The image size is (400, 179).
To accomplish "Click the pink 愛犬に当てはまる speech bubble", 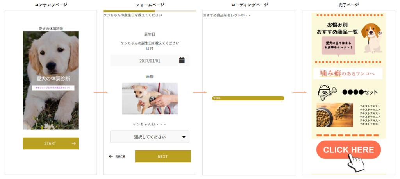I will [x=339, y=47].
